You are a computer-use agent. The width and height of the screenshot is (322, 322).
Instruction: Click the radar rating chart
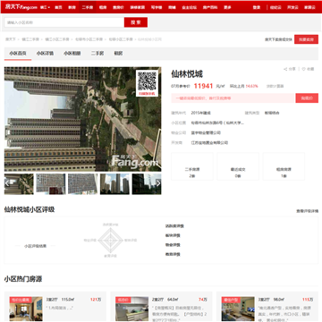click(x=111, y=240)
